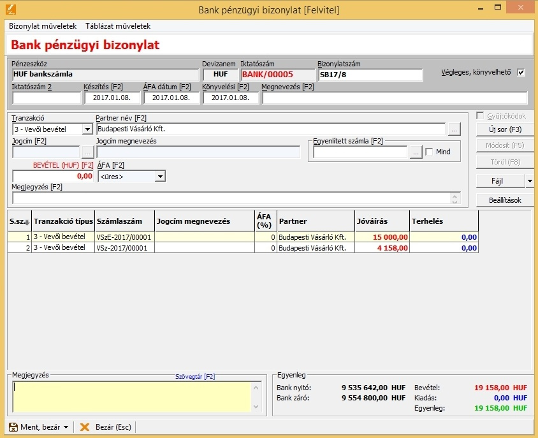Screen dimensions: 538x438
Task: Toggle Végleges, könyvelhető checkbox
Action: click(521, 72)
